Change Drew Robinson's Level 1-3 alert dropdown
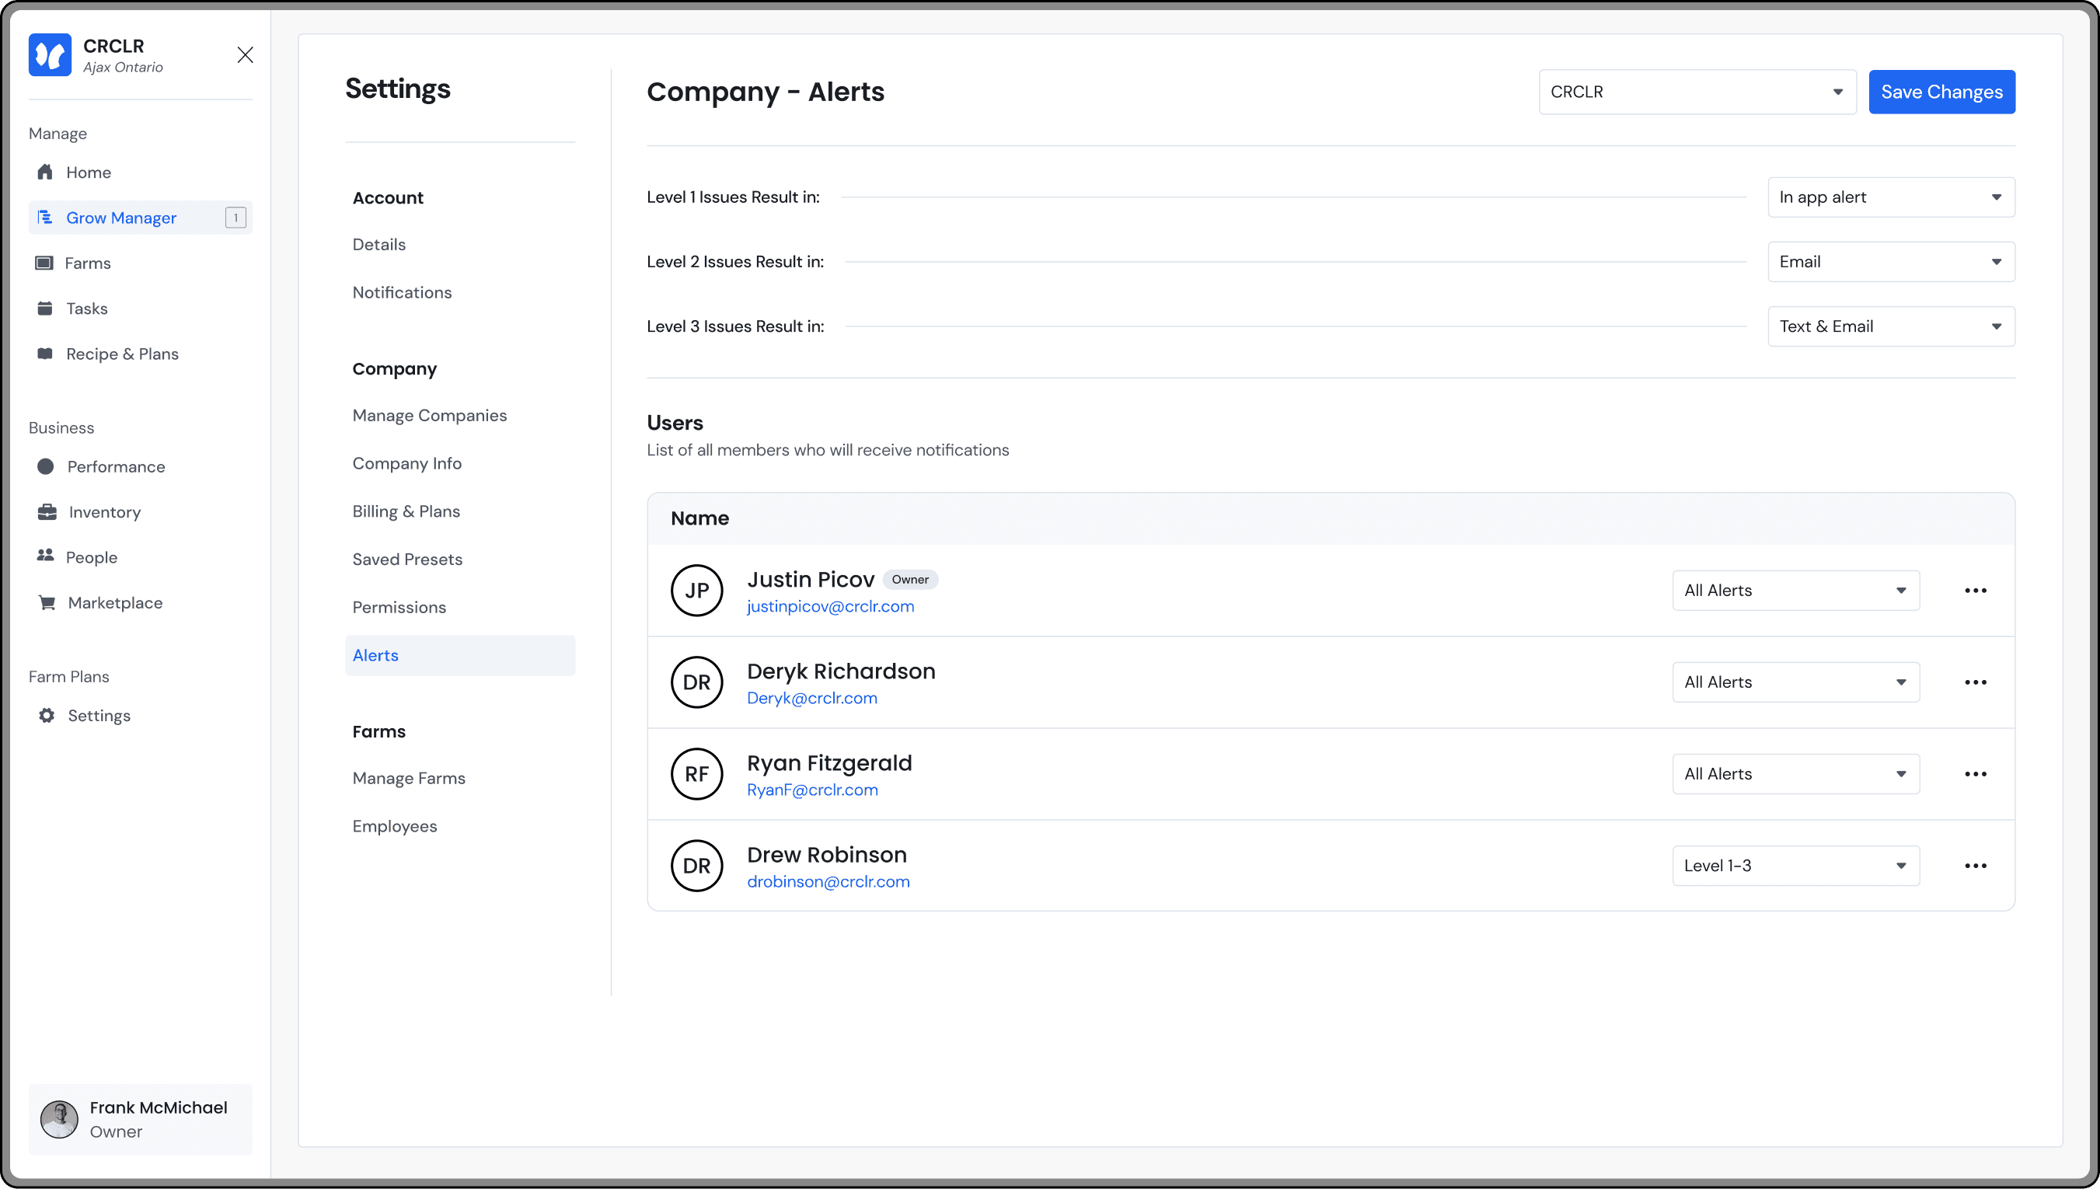This screenshot has width=2100, height=1189. click(1795, 866)
